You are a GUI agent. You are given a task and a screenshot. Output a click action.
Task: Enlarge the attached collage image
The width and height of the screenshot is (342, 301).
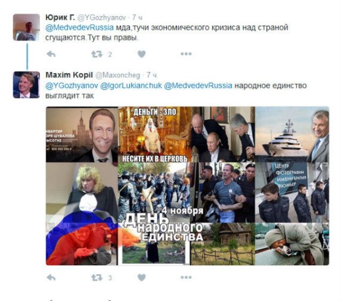tap(188, 186)
